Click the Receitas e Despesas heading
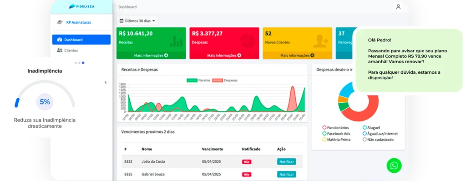The width and height of the screenshot is (466, 181). (x=139, y=70)
